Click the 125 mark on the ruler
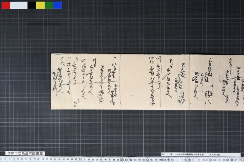The width and height of the screenshot is (244, 162). pyautogui.click(x=228, y=160)
